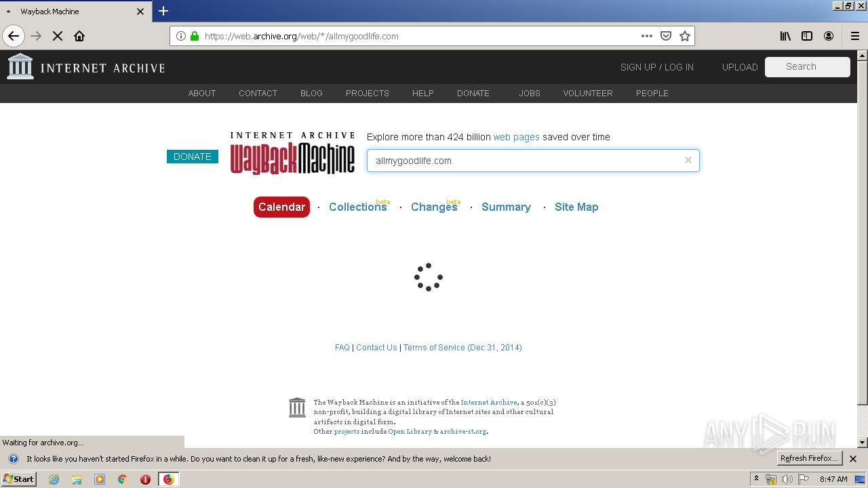868x488 pixels.
Task: Open CONTACT in archive navigation
Action: click(258, 94)
